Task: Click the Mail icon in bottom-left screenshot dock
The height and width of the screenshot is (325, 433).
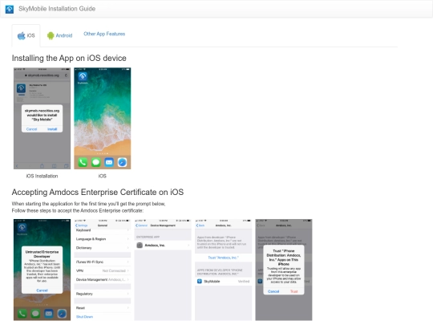Action: tap(49, 314)
